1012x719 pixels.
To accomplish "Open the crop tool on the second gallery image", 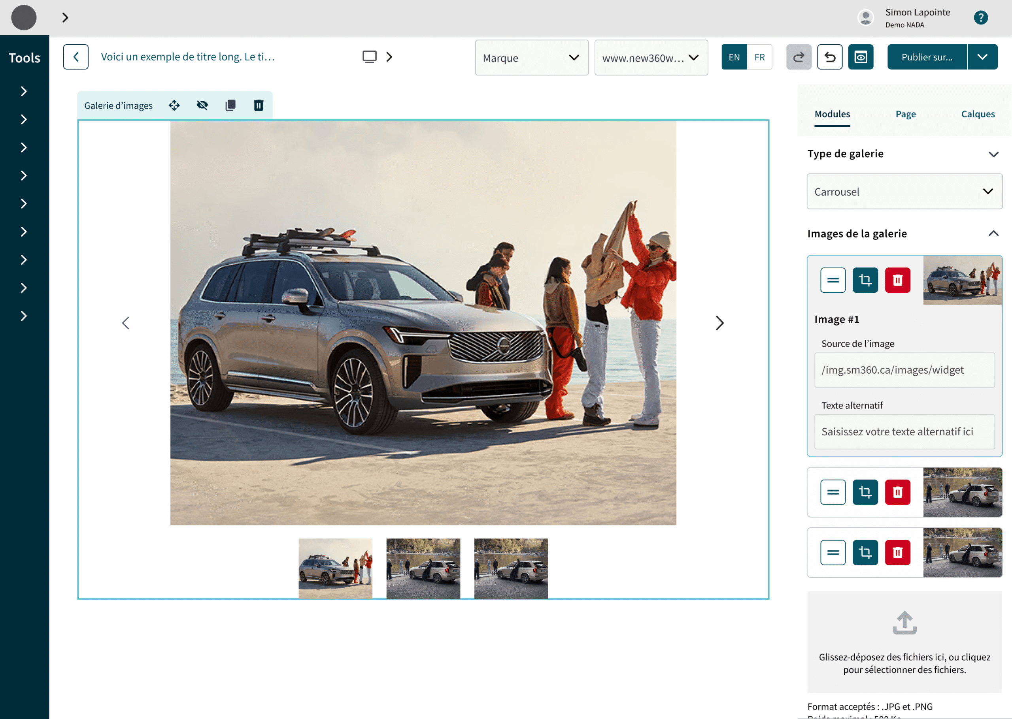I will click(865, 492).
